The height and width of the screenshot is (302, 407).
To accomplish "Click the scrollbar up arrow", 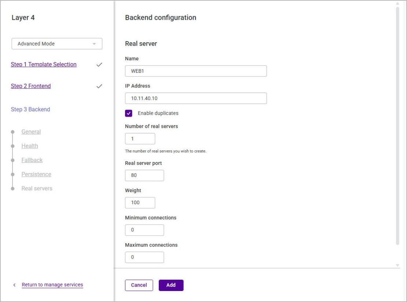I will [x=397, y=4].
